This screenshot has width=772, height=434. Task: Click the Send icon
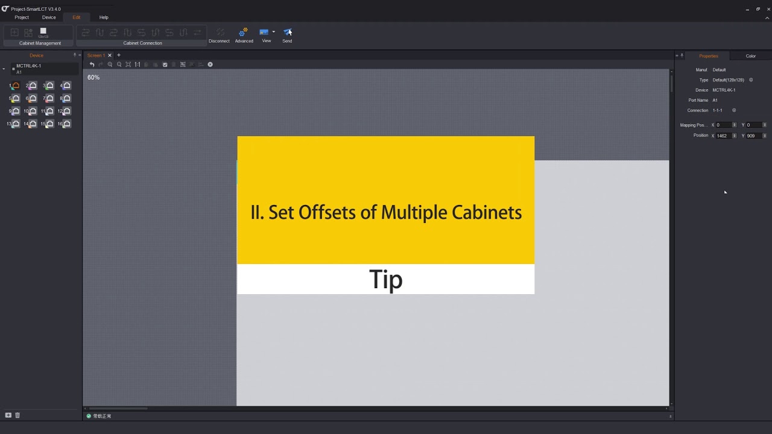pyautogui.click(x=288, y=32)
